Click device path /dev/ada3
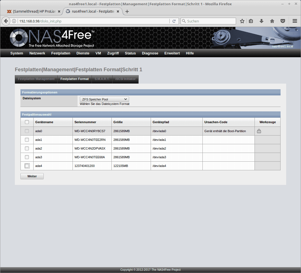This screenshot has width=301, height=273. 159,157
